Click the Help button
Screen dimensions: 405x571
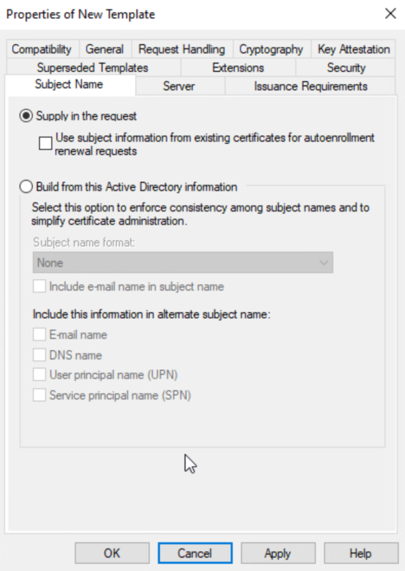coord(360,553)
